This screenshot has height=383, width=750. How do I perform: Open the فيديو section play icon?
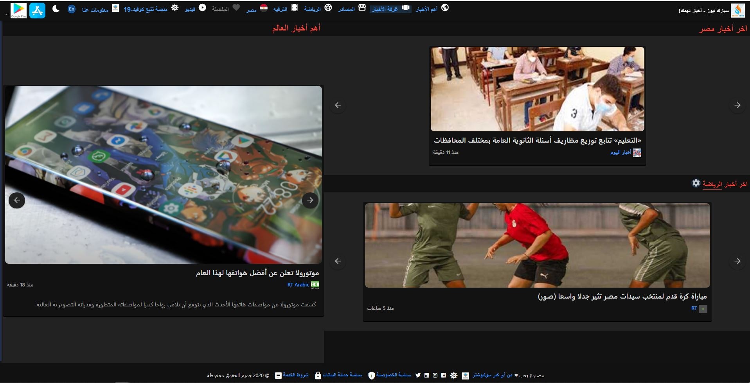pos(202,8)
